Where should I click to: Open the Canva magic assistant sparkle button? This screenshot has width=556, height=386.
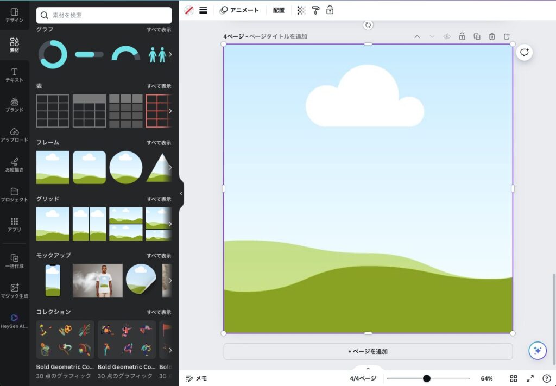pos(538,350)
